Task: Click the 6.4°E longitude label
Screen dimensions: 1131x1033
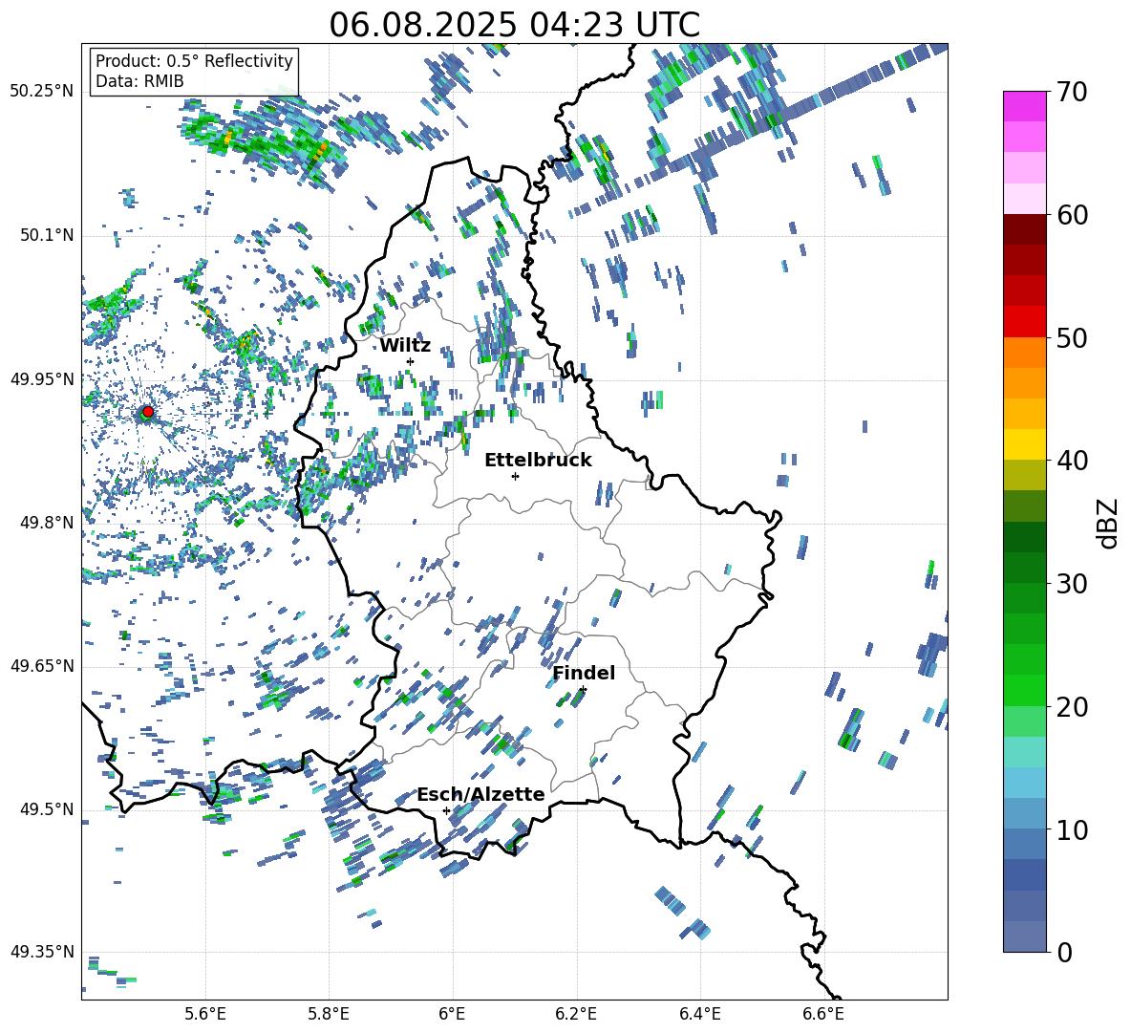Action: pyautogui.click(x=699, y=1014)
